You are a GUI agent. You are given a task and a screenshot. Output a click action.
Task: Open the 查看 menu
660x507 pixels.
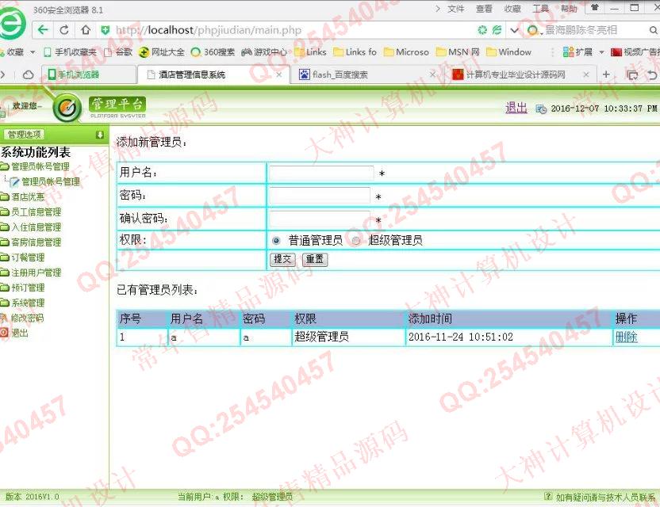[x=484, y=9]
